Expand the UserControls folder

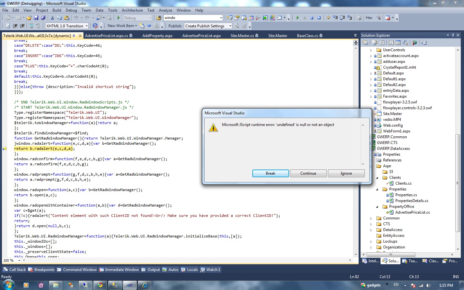point(371,50)
